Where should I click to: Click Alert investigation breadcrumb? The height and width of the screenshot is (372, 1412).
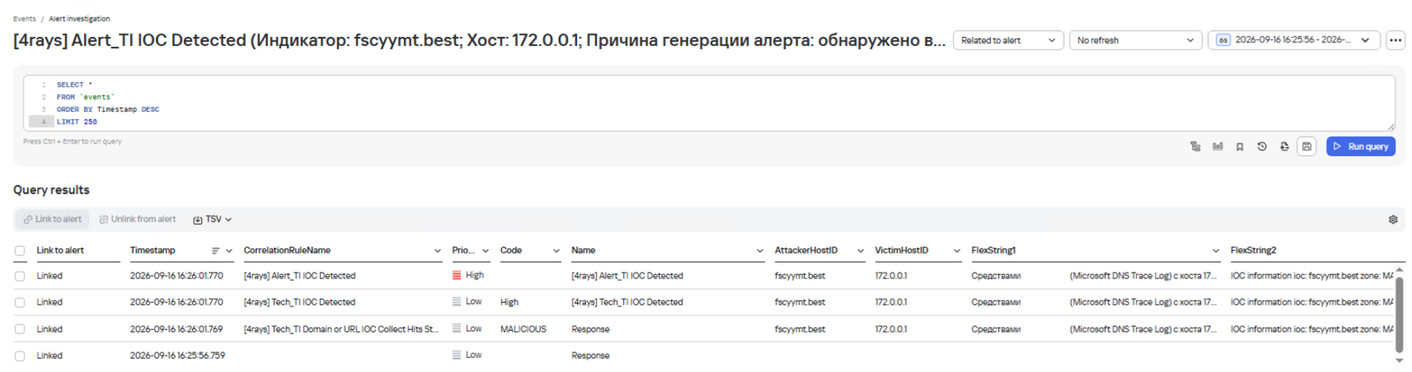pyautogui.click(x=79, y=18)
